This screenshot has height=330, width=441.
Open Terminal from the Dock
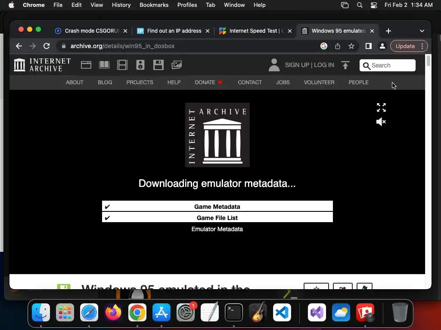point(234,312)
